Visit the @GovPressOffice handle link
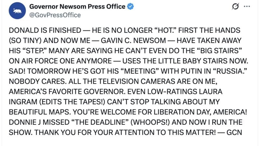Screen dimensions: 260x146 [x=55, y=15]
